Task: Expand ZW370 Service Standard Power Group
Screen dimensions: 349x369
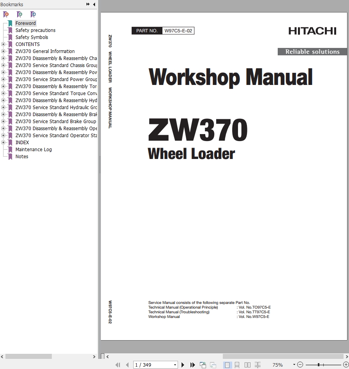Action: click(3, 79)
